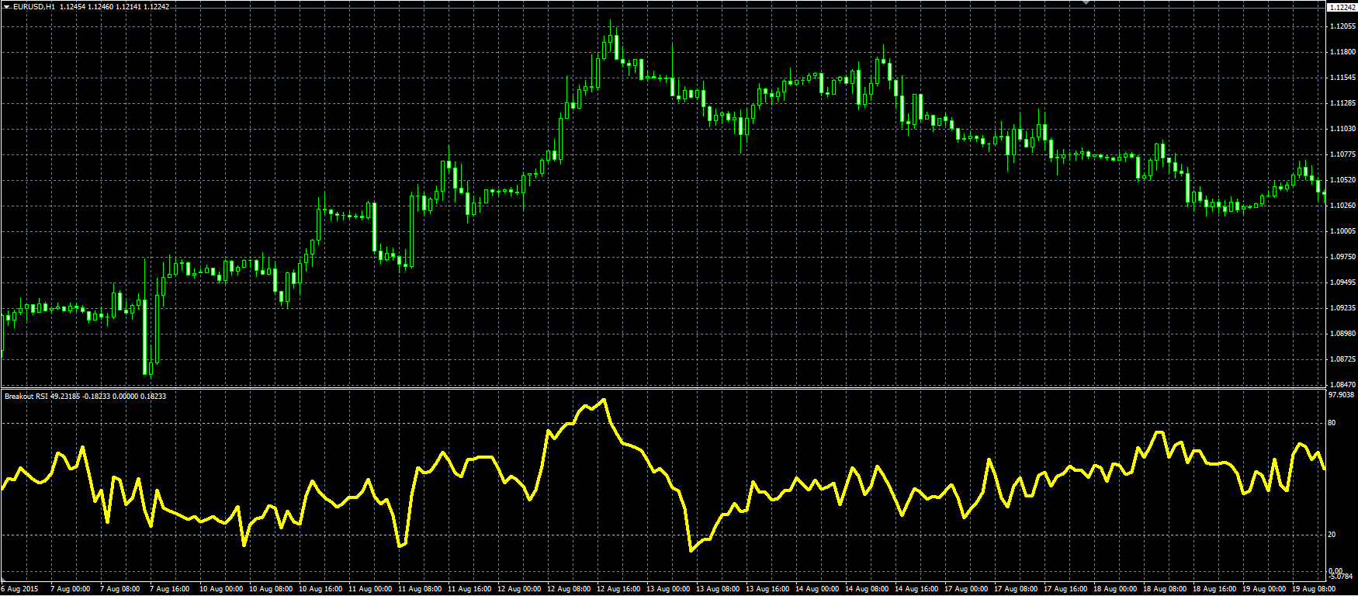
Task: Click time axis label 17 Aug 00:00
Action: [966, 589]
